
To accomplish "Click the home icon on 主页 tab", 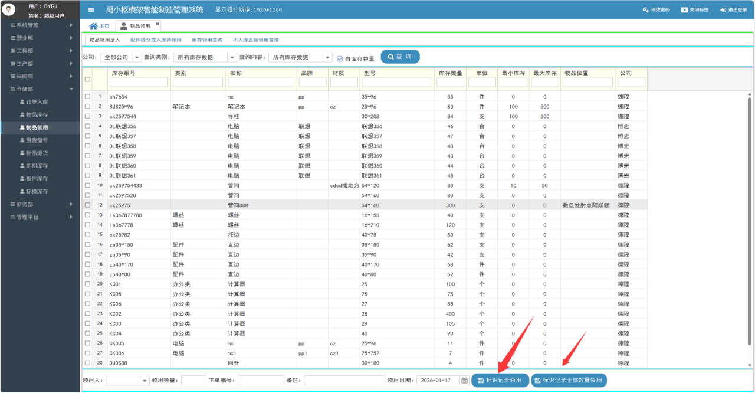I will pyautogui.click(x=93, y=26).
